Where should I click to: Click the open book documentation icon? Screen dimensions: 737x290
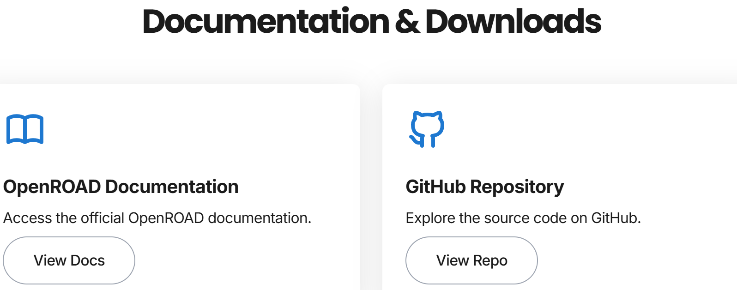tap(25, 129)
